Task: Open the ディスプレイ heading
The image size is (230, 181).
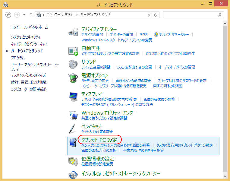Action: [92, 94]
